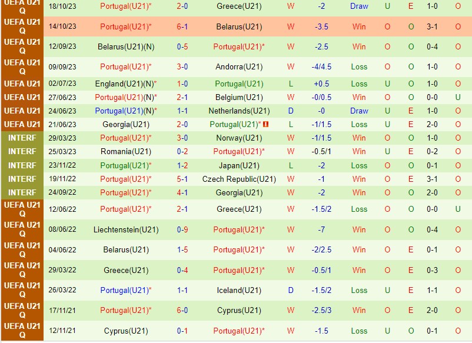Click the 5-1 score against Czech Republic
Viewport: 472px width, 343px height.
click(182, 179)
